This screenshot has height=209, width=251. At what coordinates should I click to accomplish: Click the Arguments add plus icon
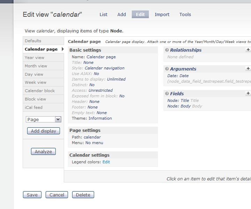248,69
